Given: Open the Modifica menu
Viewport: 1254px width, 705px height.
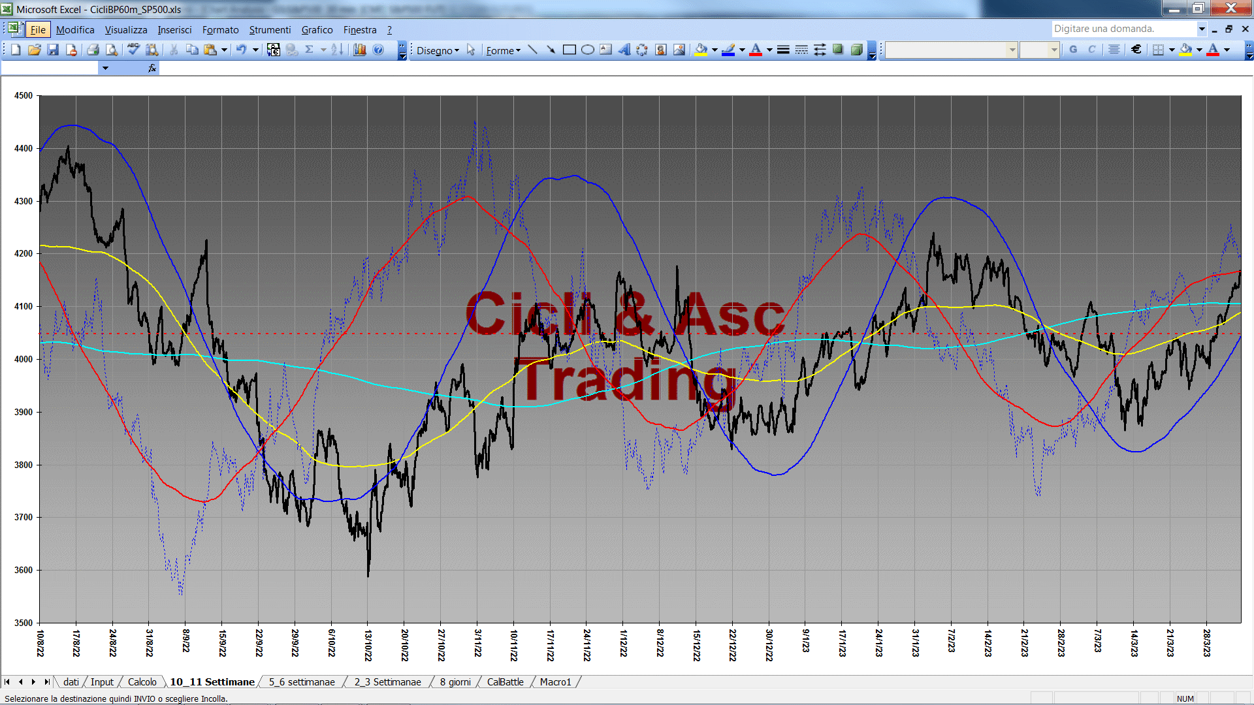Looking at the screenshot, I should click(75, 29).
